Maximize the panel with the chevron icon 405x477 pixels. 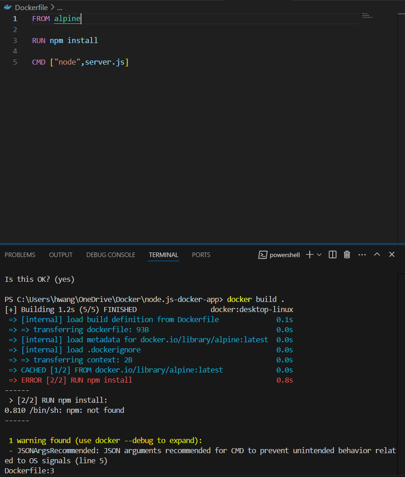pyautogui.click(x=377, y=255)
